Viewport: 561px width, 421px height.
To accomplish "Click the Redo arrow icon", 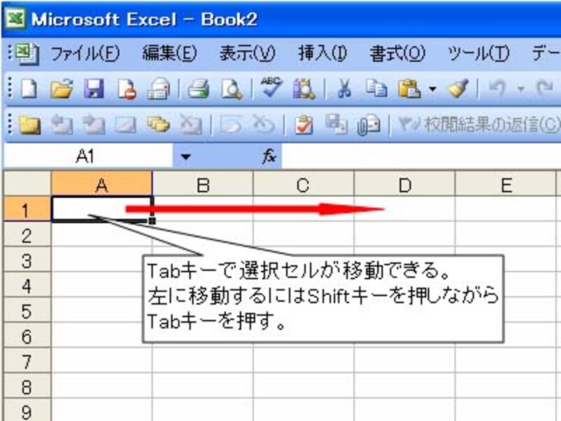I will (545, 88).
